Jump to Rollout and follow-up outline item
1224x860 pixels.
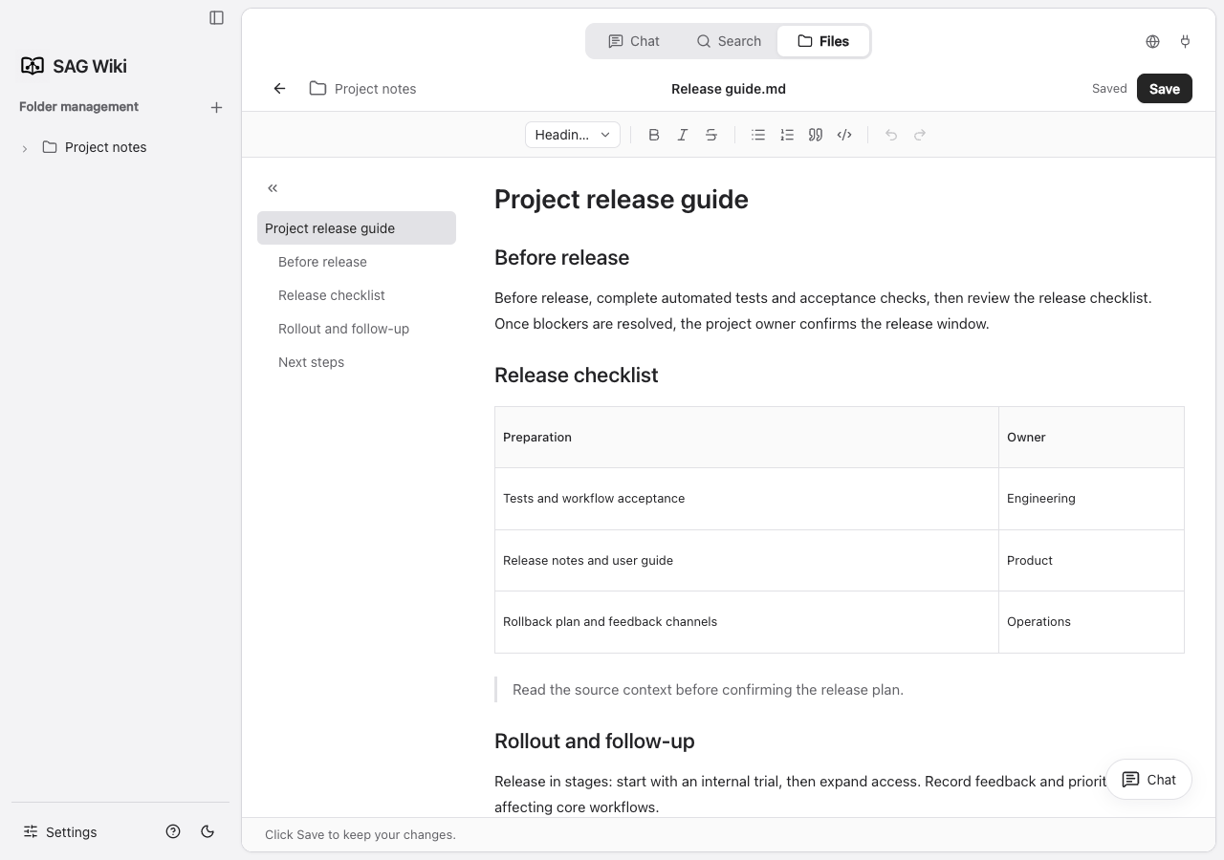[357, 328]
